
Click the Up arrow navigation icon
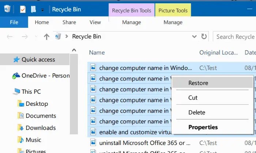[x=46, y=37]
